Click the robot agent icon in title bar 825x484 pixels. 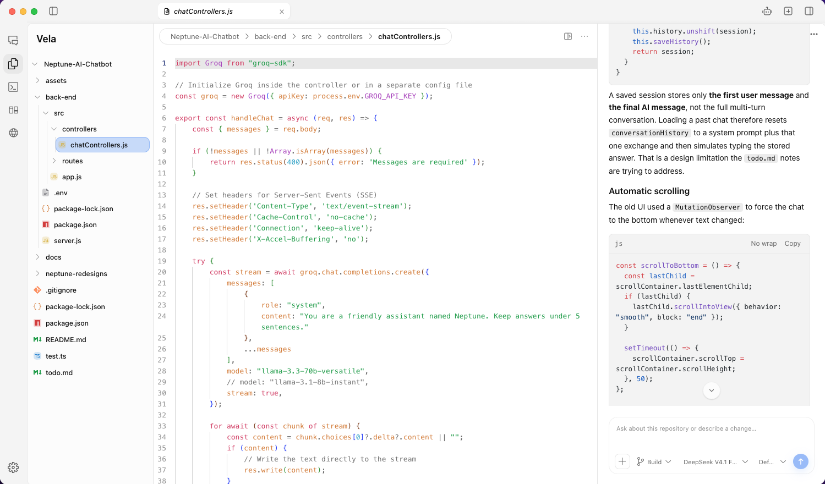767,11
